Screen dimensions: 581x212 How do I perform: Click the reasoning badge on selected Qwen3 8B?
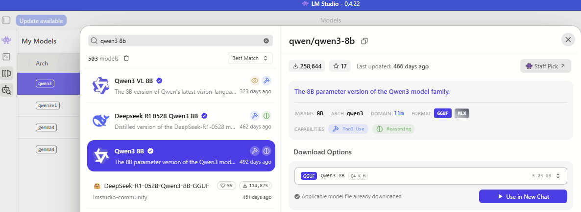[266, 150]
